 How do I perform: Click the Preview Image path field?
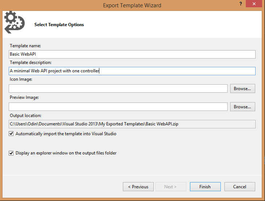tap(118, 106)
